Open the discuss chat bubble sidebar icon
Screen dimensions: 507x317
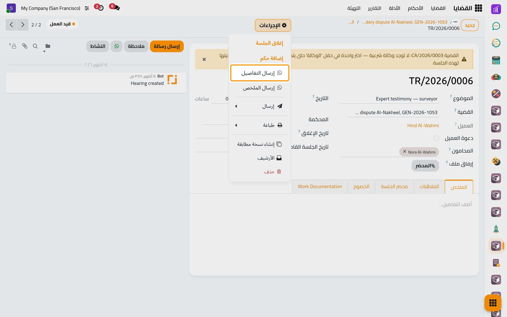pyautogui.click(x=496, y=26)
